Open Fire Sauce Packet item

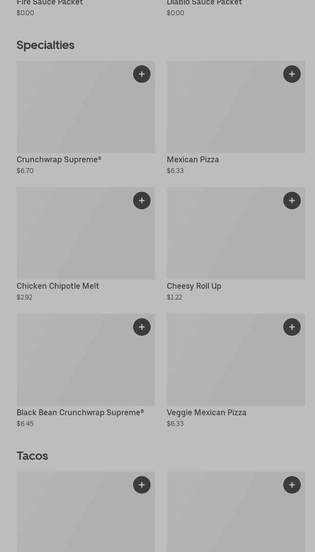(x=50, y=3)
